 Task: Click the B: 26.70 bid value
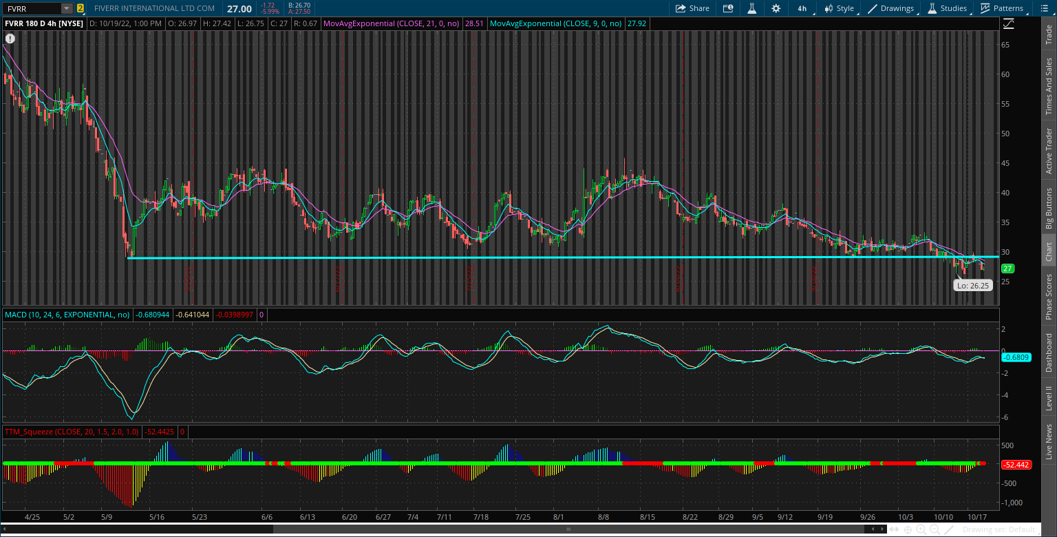click(x=299, y=5)
